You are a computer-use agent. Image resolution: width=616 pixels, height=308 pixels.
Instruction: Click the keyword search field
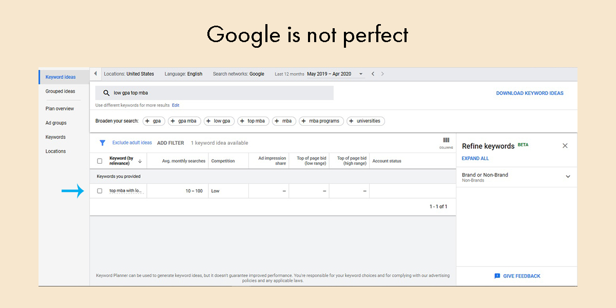coord(215,93)
